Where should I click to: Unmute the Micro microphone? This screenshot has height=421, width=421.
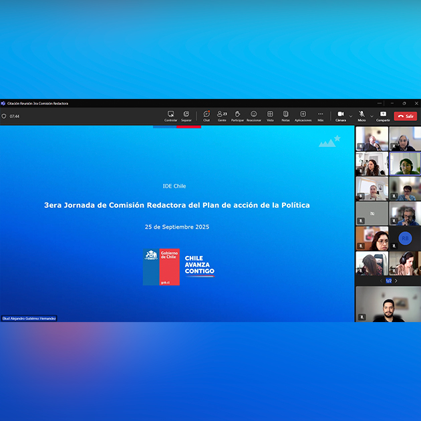click(362, 116)
